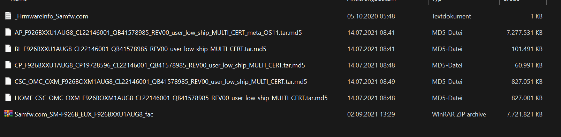Click the WinRAR ZIP archive type cell
This screenshot has width=561, height=137.
(459, 114)
